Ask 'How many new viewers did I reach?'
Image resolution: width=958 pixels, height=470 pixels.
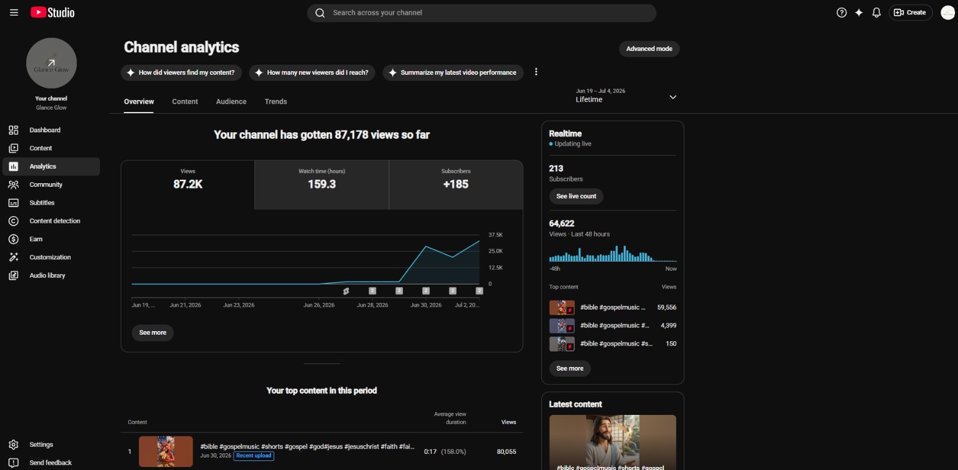[x=312, y=72]
